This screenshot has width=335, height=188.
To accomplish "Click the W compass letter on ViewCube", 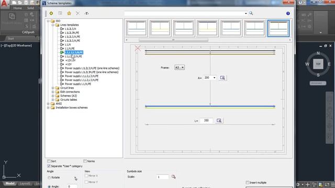I will (307, 64).
